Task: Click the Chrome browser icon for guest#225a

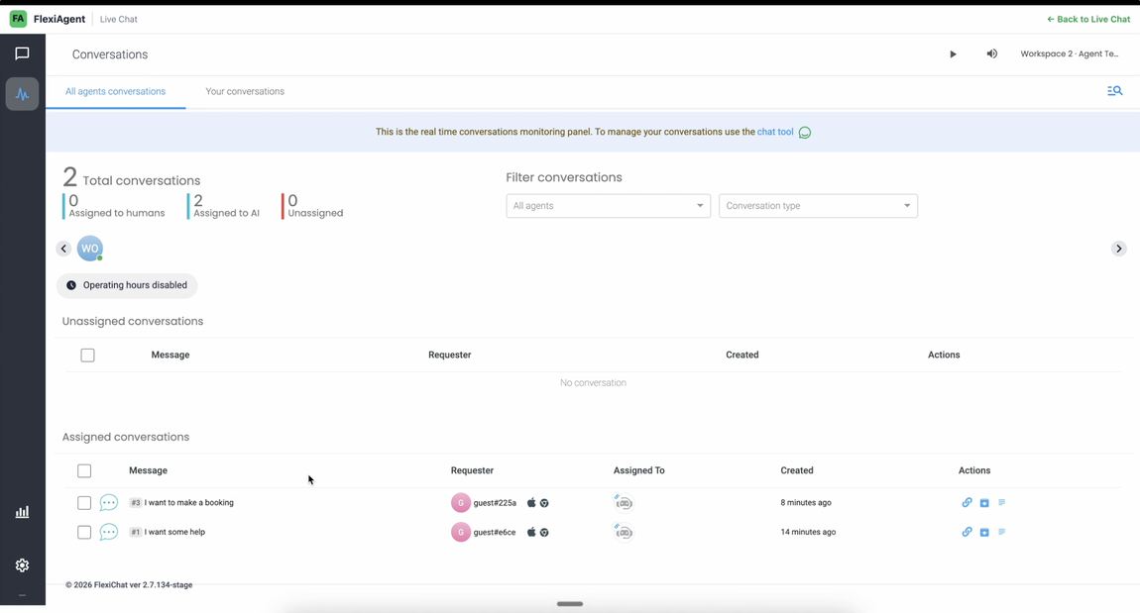Action: pyautogui.click(x=544, y=503)
